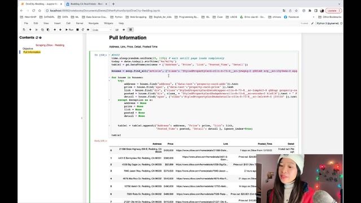This screenshot has width=361, height=203.
Task: Bookmark this page with the star icon
Action: pyautogui.click(x=296, y=11)
